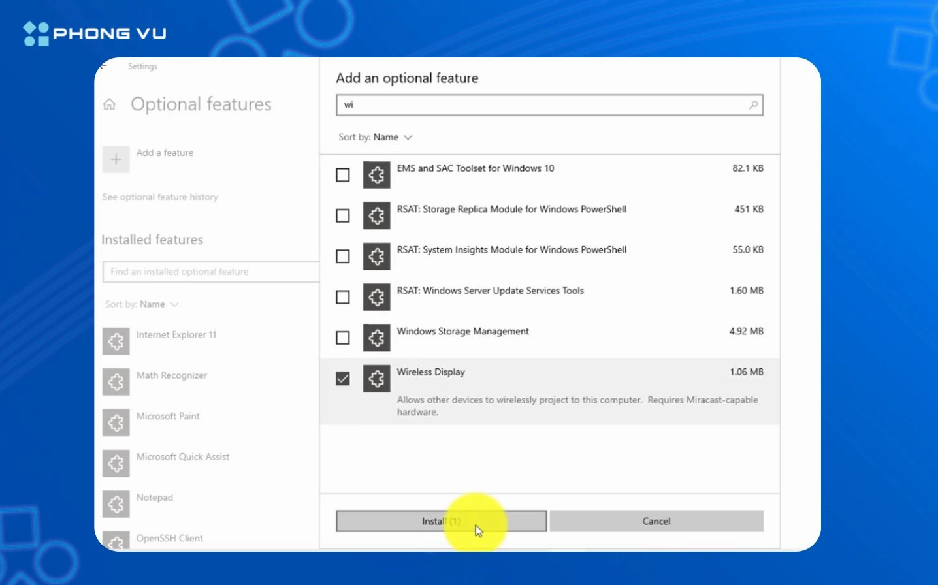Click the Microsoft Paint feature icon
This screenshot has width=938, height=585.
point(116,422)
